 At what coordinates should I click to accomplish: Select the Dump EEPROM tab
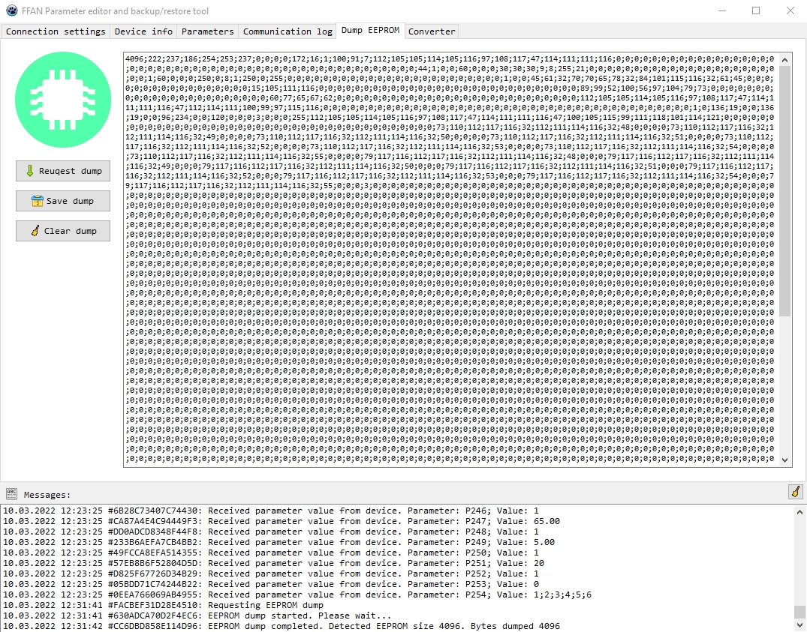click(x=370, y=31)
